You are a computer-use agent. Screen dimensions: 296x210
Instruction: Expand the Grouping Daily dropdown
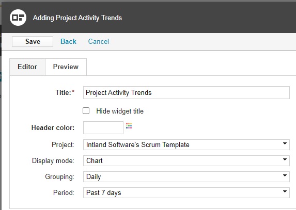pos(186,177)
